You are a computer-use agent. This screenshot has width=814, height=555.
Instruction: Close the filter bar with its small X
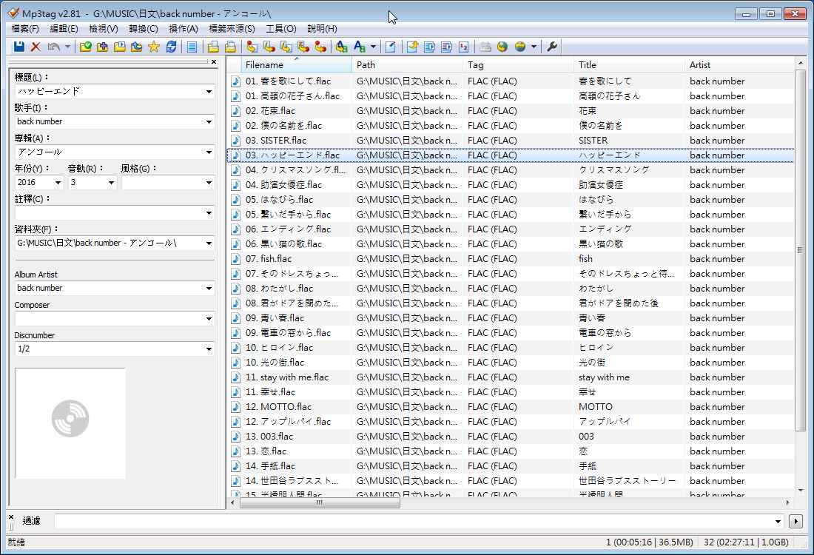tap(11, 517)
